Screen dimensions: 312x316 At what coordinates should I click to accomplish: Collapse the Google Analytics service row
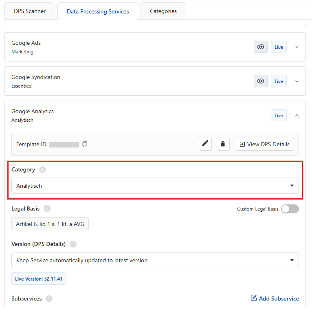[x=297, y=115]
